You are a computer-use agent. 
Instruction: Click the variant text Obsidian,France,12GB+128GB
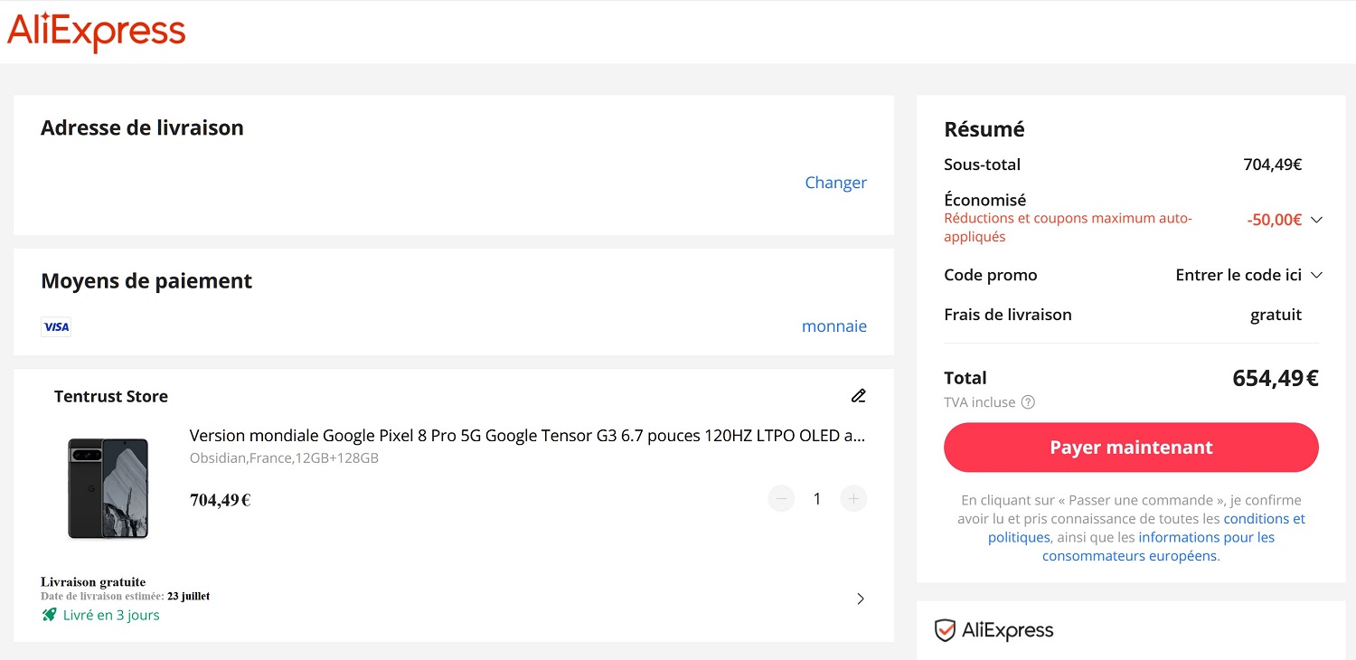tap(284, 458)
